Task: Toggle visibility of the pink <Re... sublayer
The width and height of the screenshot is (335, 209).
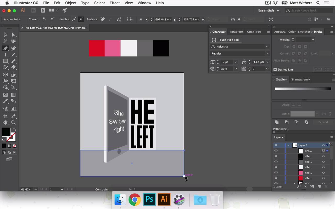Action: (x=276, y=173)
